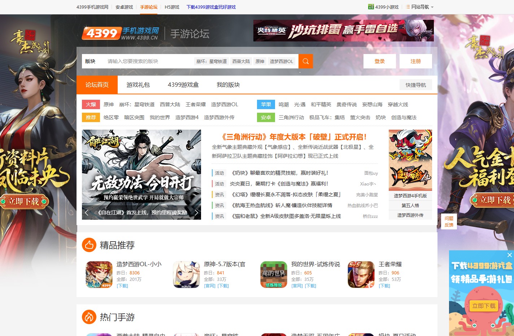Open the 我的世界 game app icon
The width and height of the screenshot is (514, 336).
274,274
